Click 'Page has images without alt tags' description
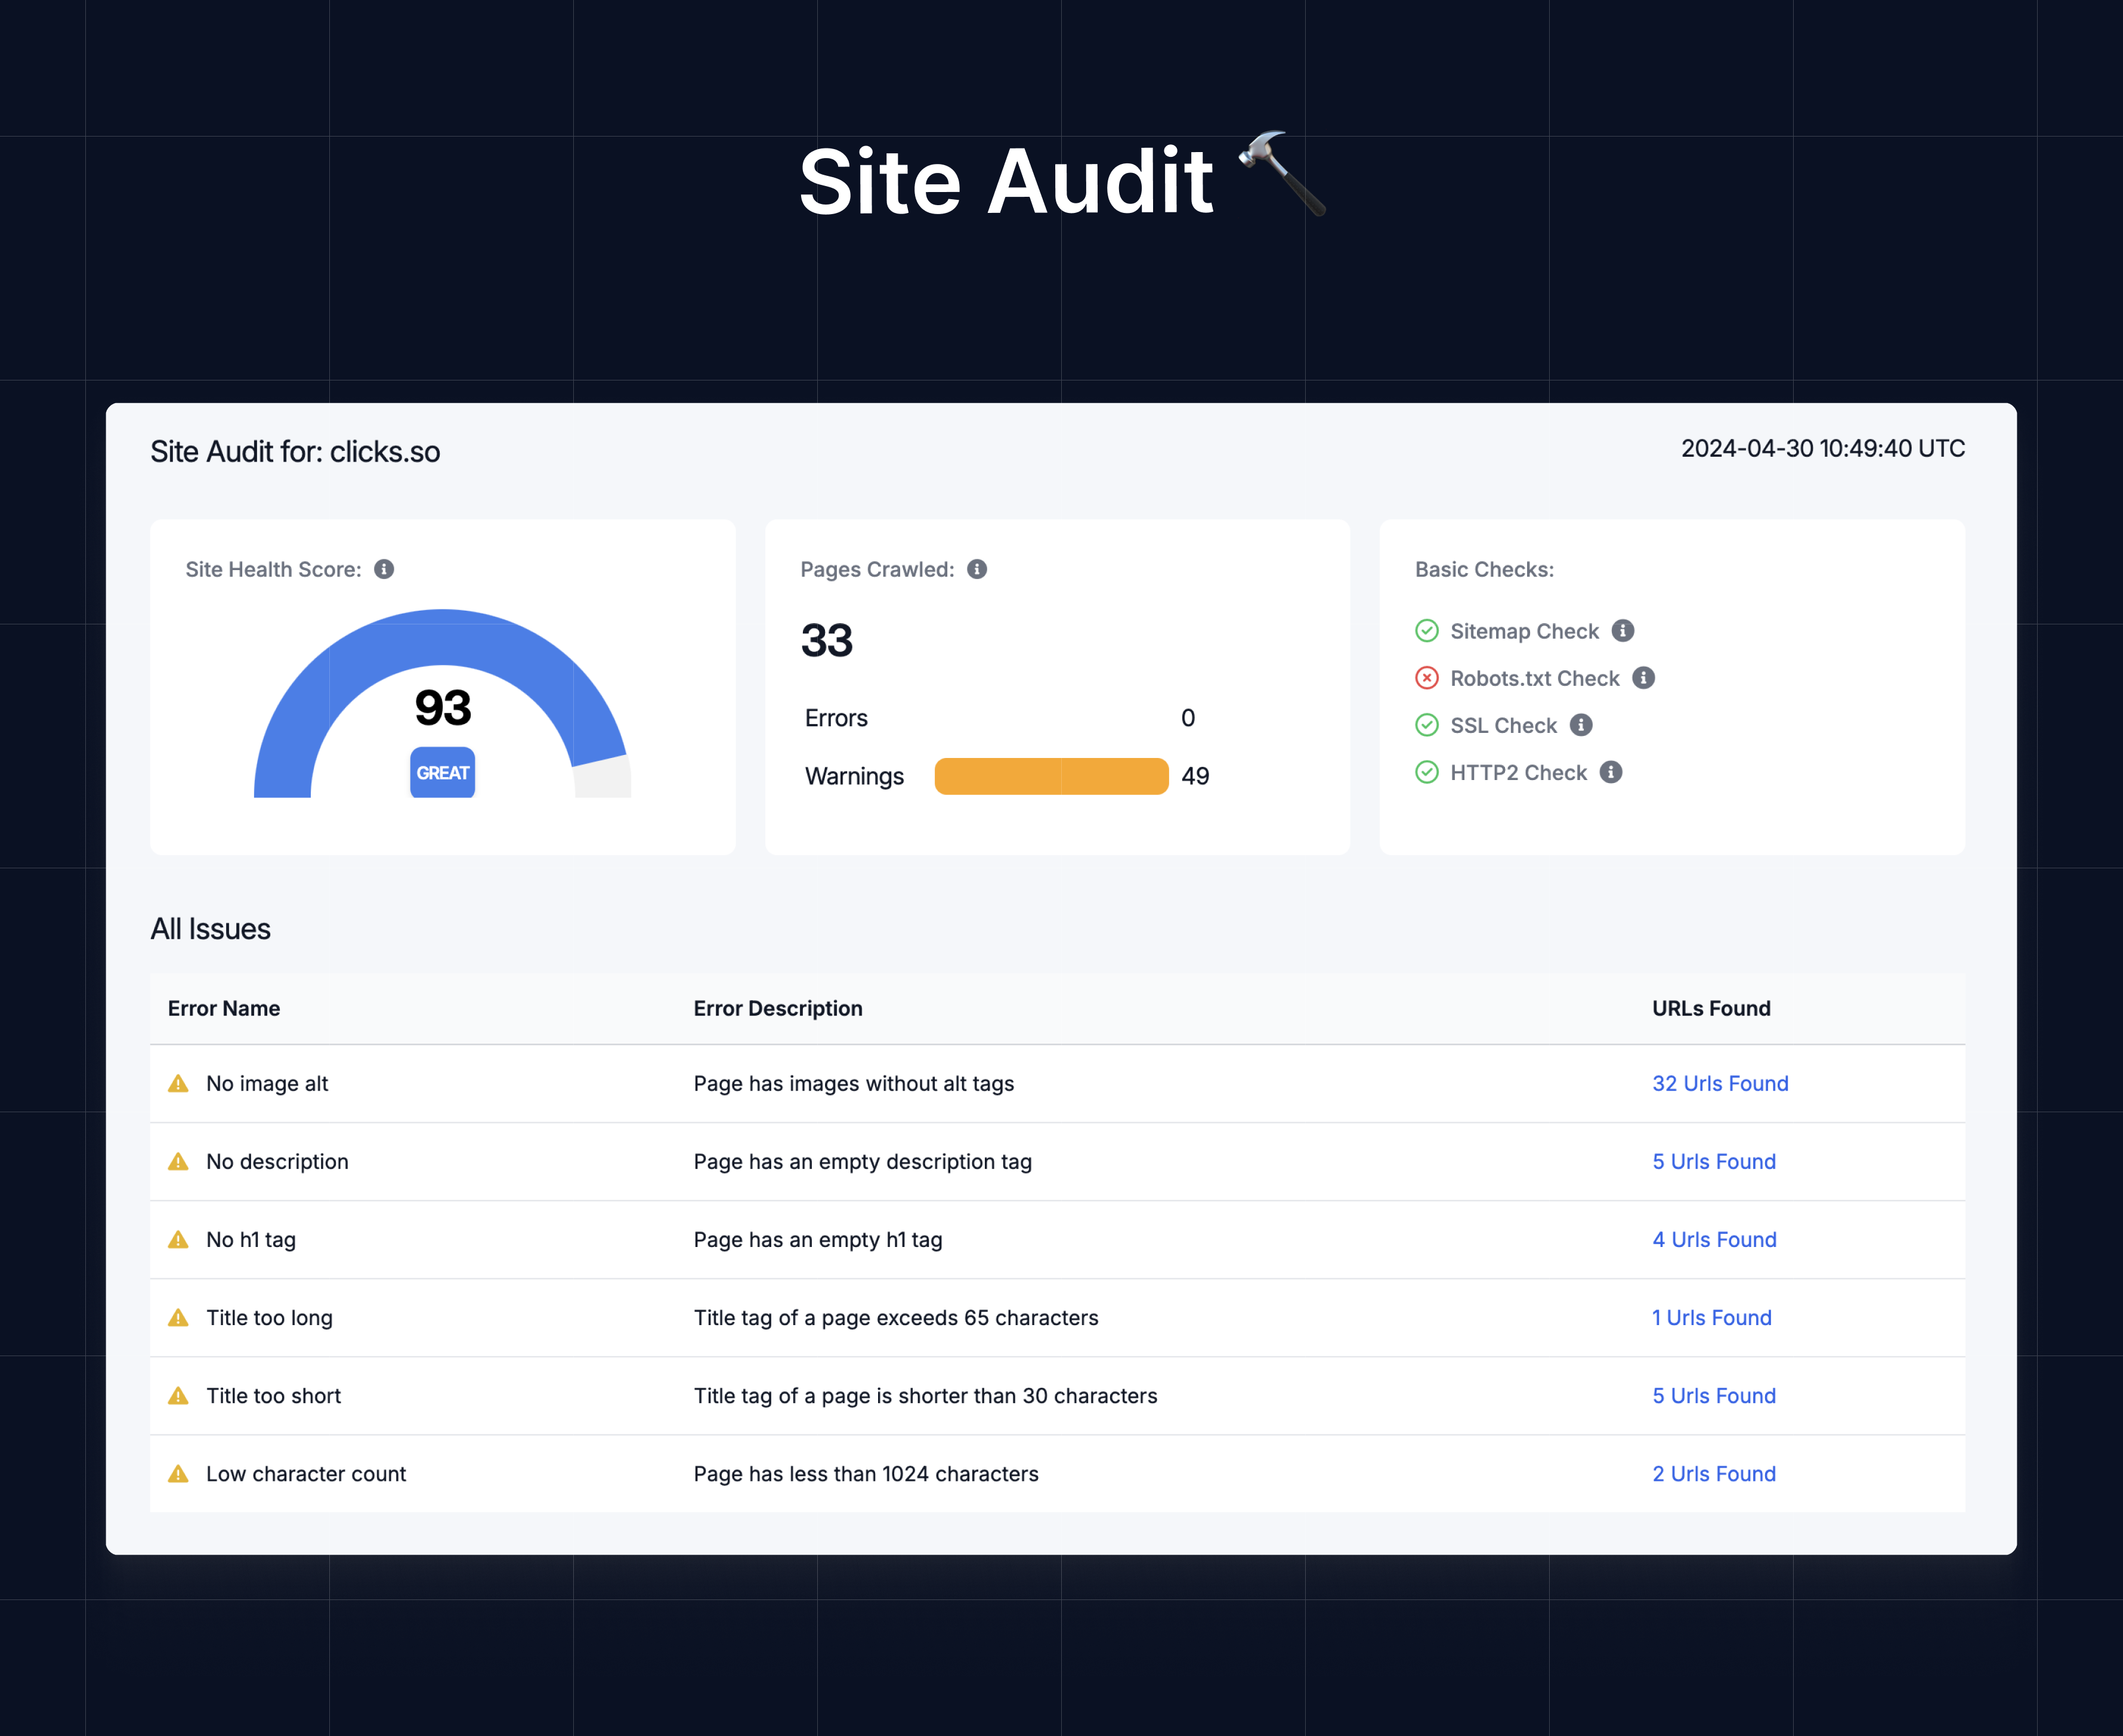The height and width of the screenshot is (1736, 2123). [x=854, y=1083]
